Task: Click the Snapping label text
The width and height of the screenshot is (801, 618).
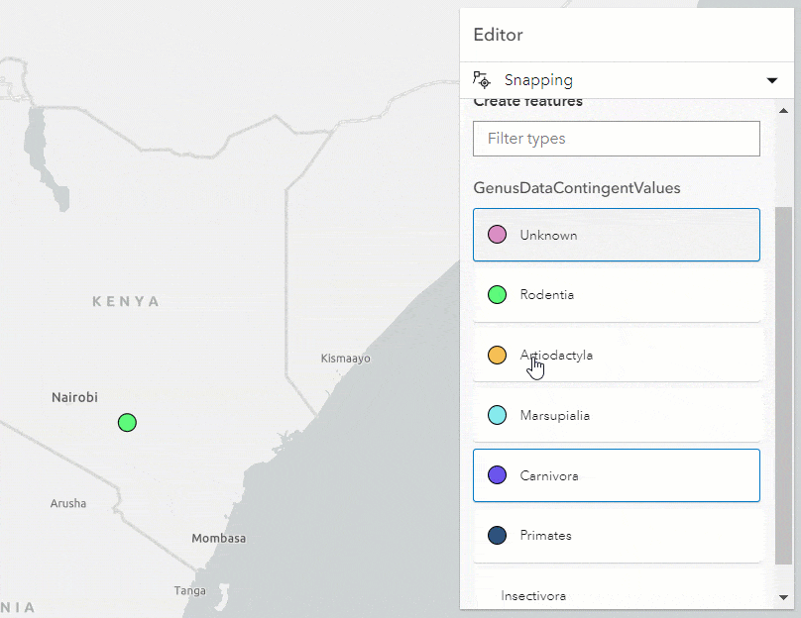Action: click(x=538, y=80)
